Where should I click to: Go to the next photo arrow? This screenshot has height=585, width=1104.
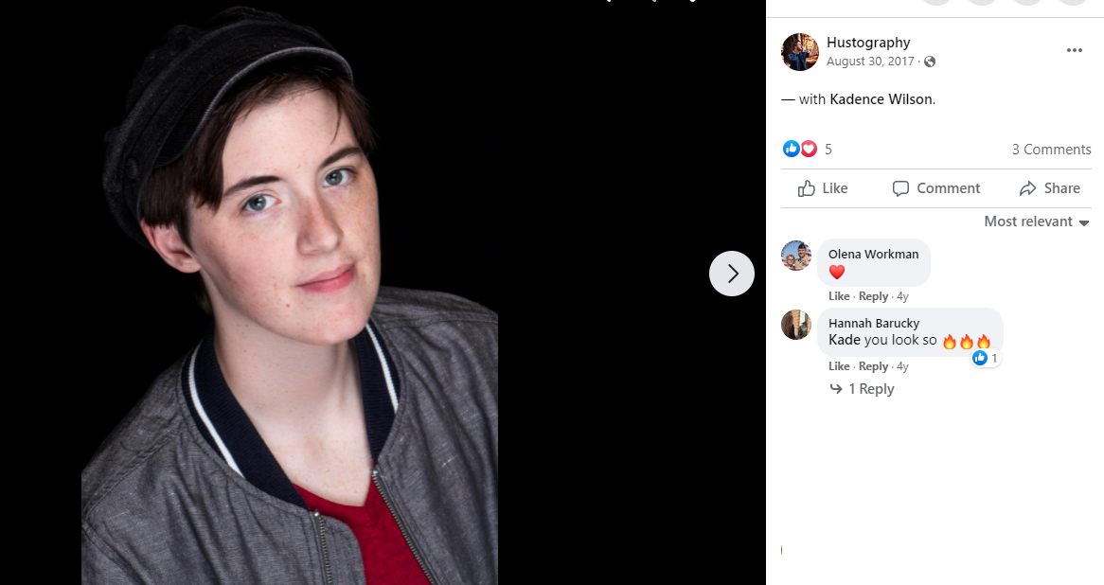pos(732,274)
